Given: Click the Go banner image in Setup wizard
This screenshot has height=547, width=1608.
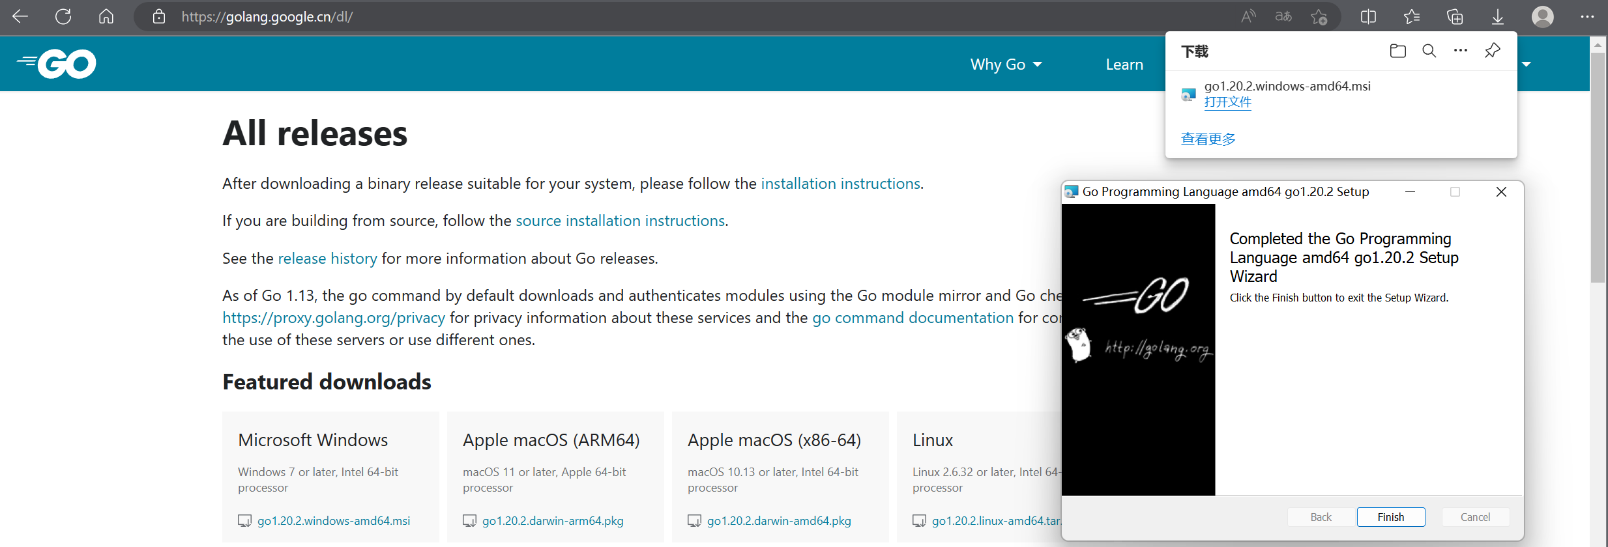Looking at the screenshot, I should point(1139,350).
